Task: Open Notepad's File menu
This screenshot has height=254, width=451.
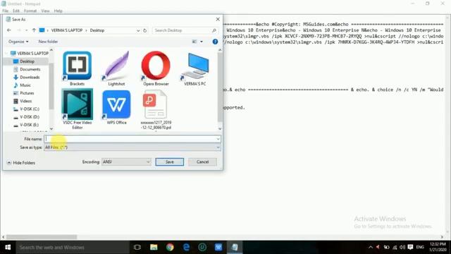Action: point(6,11)
